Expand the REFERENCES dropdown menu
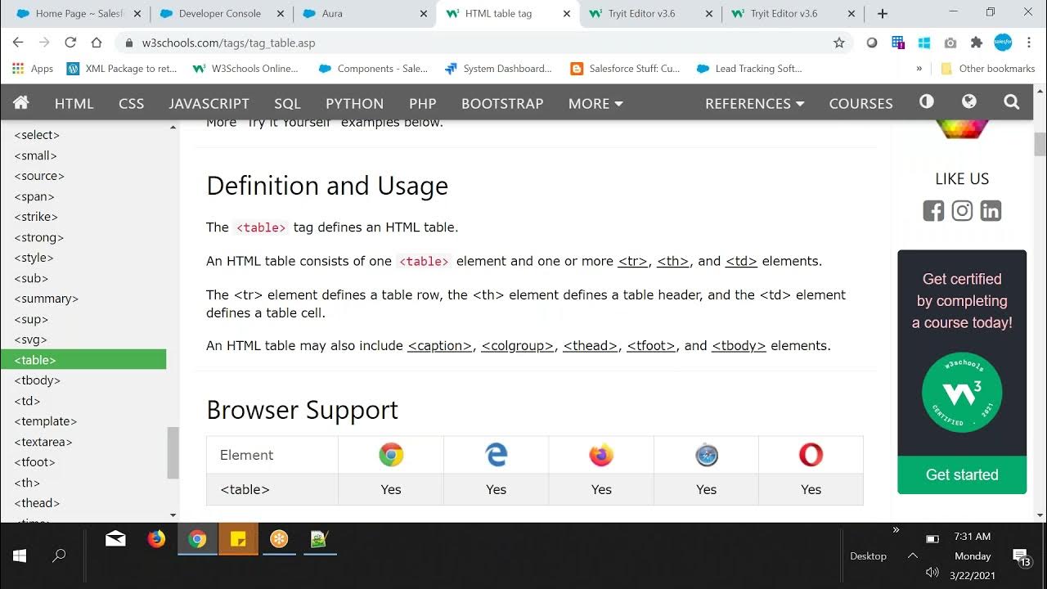1047x589 pixels. [754, 104]
